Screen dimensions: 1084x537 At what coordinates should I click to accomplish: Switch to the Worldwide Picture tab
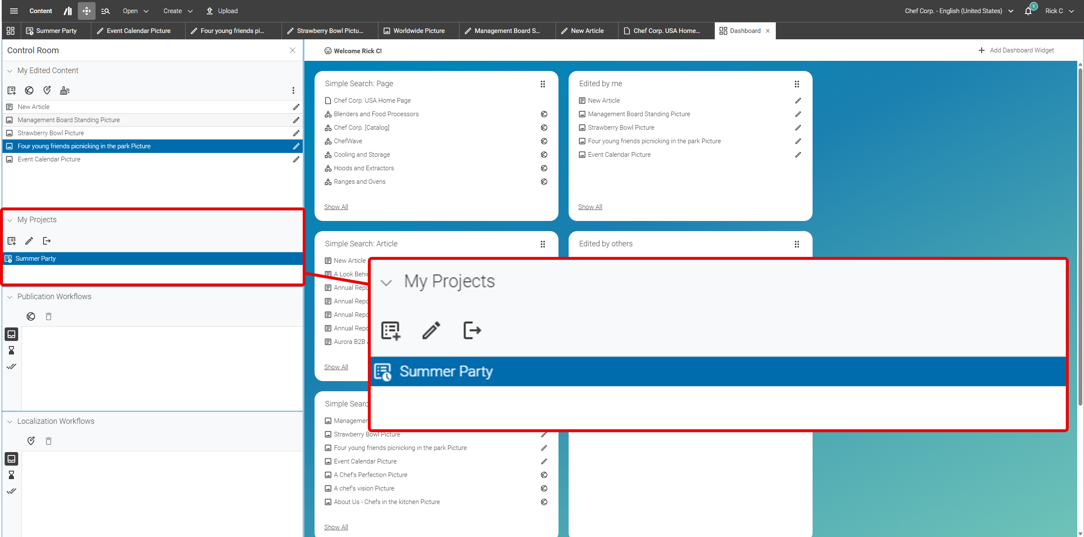pyautogui.click(x=418, y=31)
